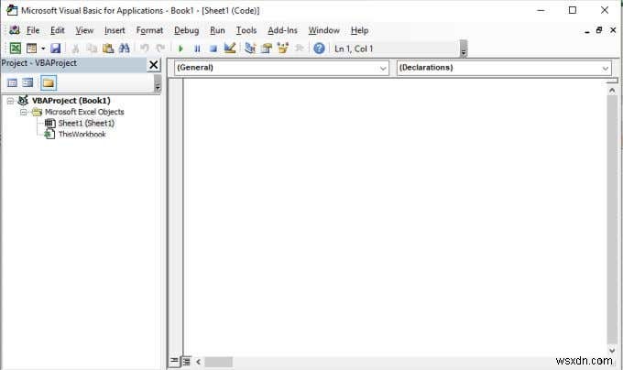The height and width of the screenshot is (370, 623).
Task: Click the Toolbox icon in toolbar
Action: [x=300, y=49]
